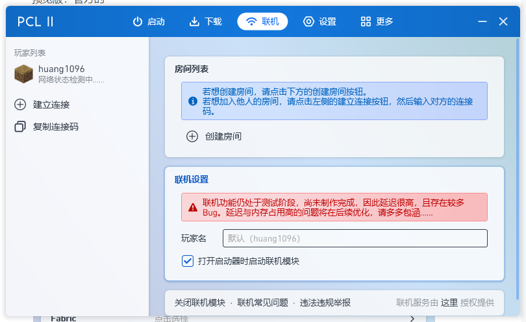Click 关闭联机模块 link

[x=199, y=303]
